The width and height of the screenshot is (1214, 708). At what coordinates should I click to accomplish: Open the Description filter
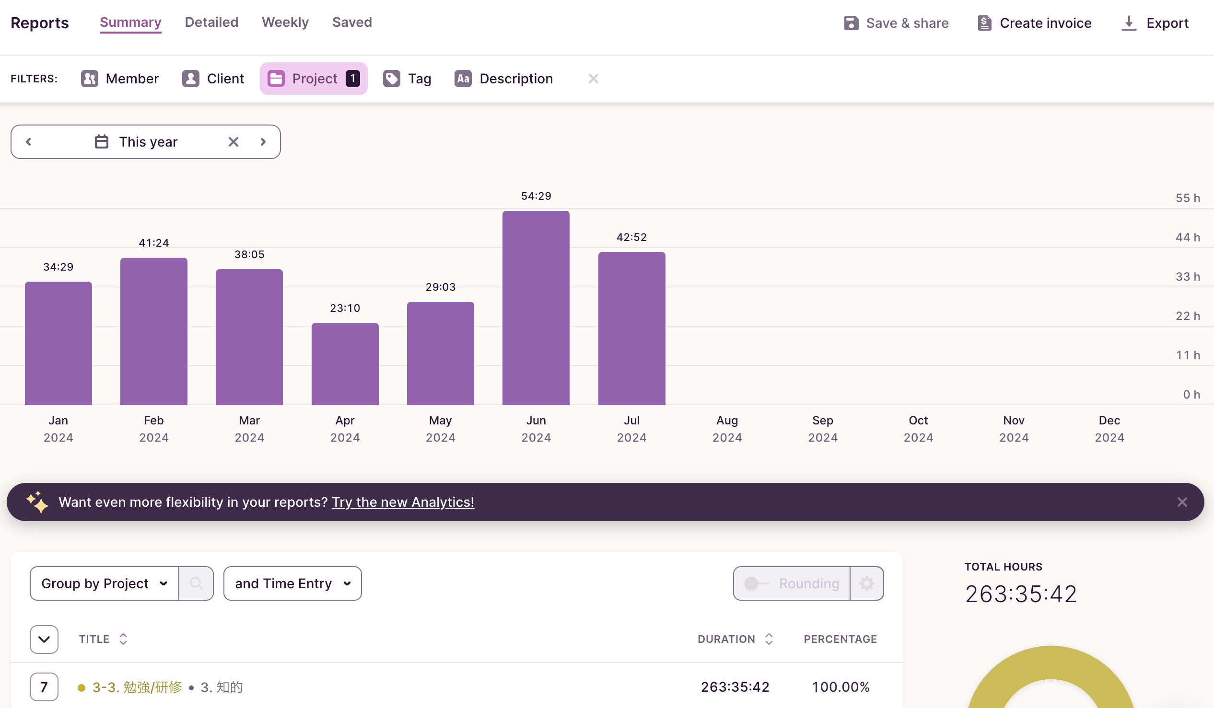503,79
